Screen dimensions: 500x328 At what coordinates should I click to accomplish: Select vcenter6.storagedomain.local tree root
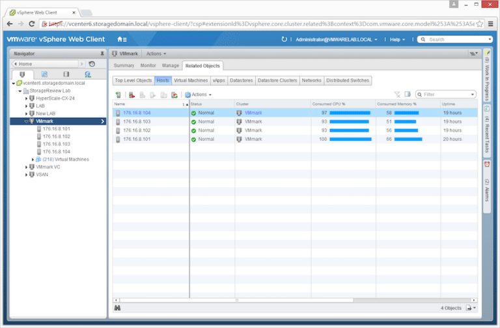click(x=53, y=83)
